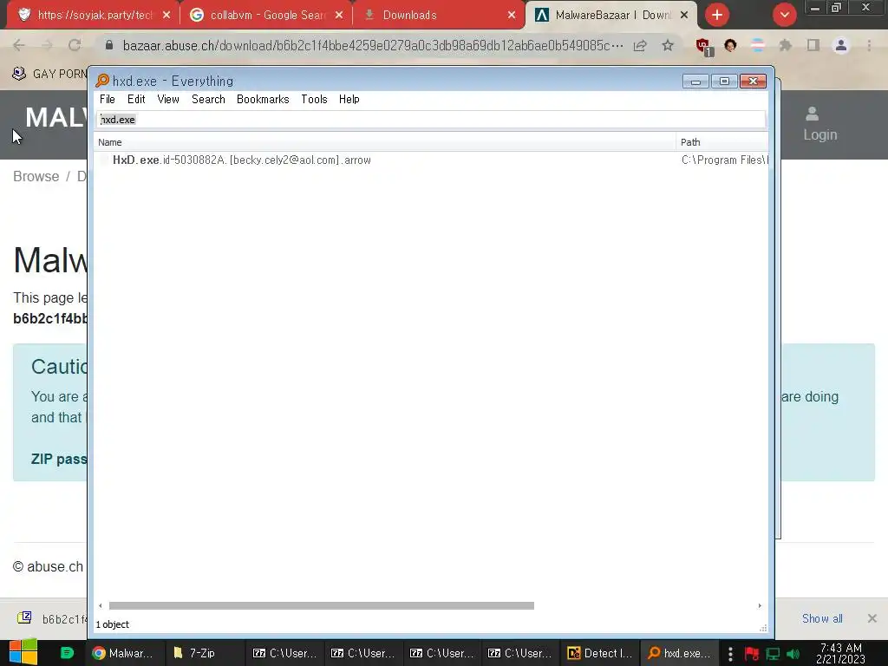Click the share page icon in address bar
The width and height of the screenshot is (888, 666).
click(640, 45)
